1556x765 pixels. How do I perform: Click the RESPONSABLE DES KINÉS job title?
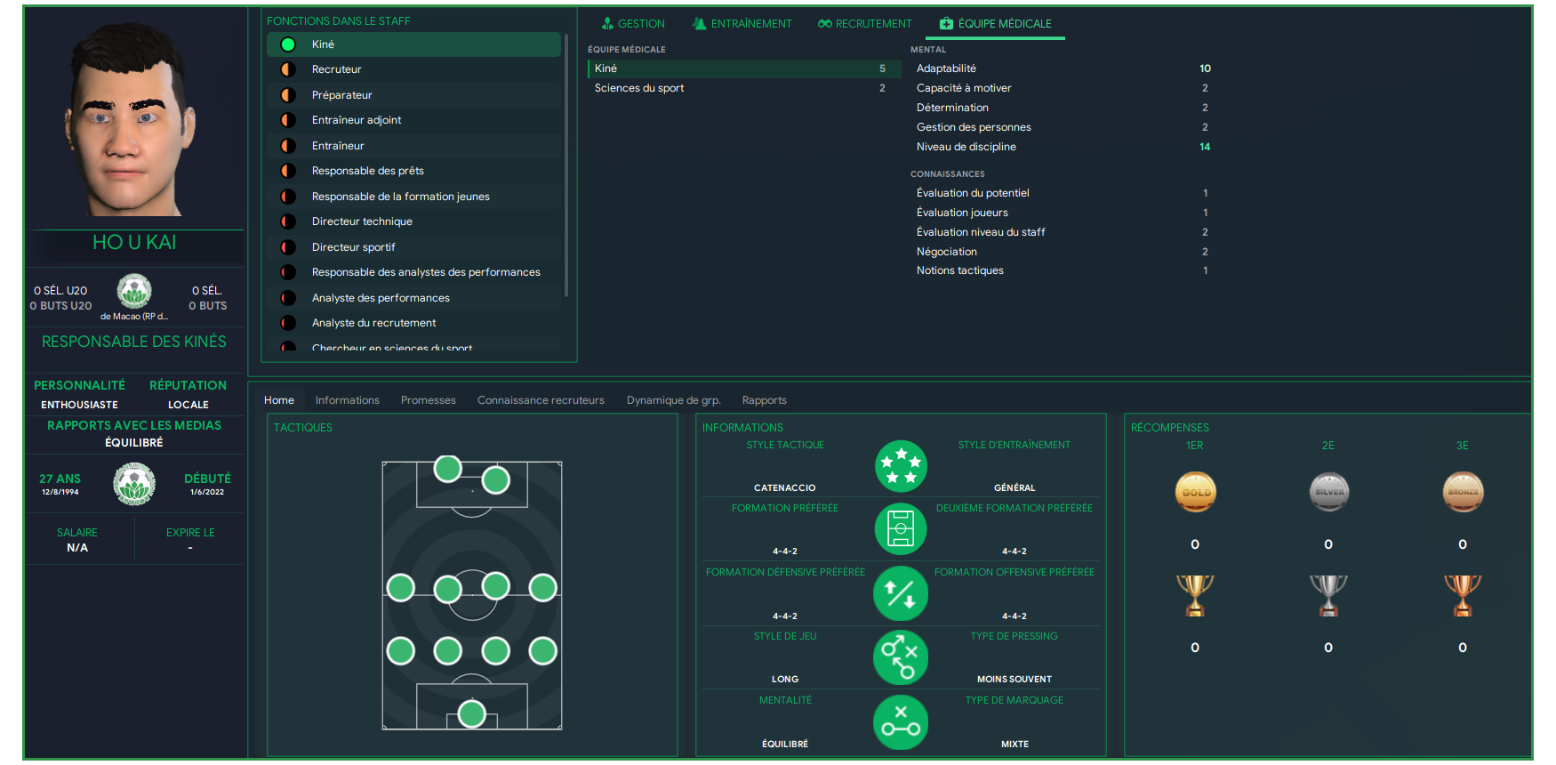click(x=134, y=342)
